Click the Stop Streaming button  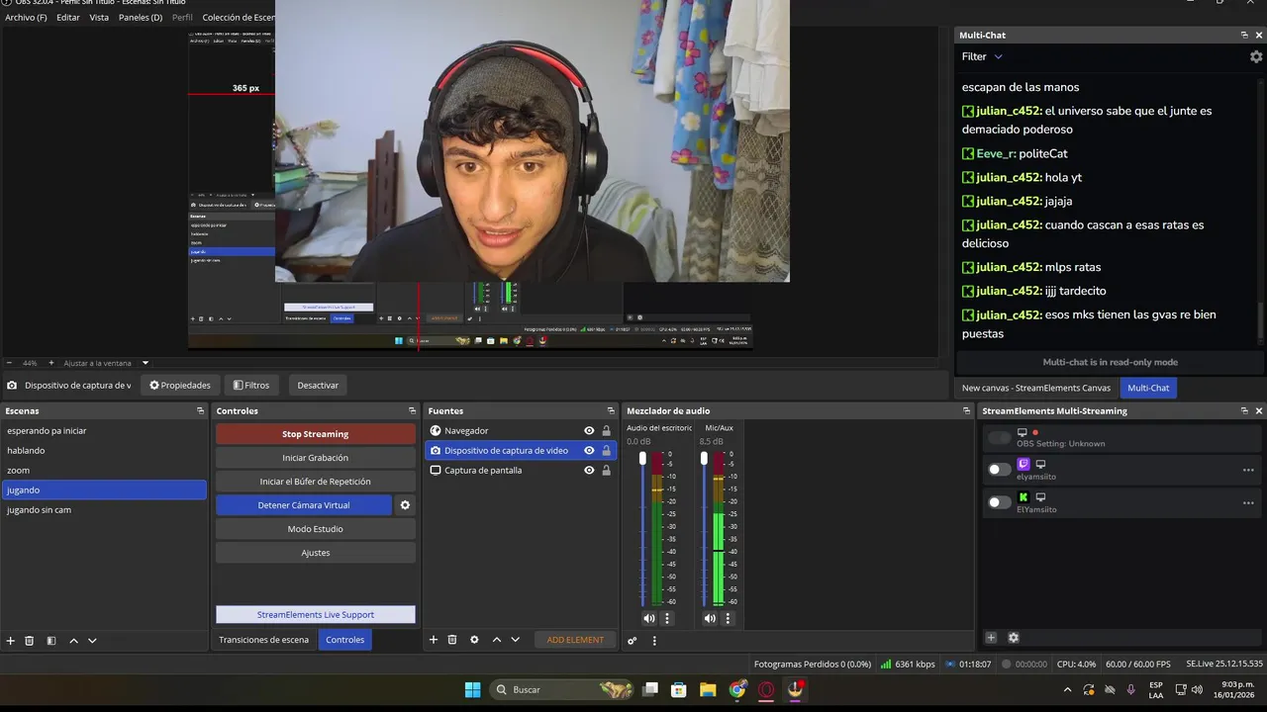point(316,434)
